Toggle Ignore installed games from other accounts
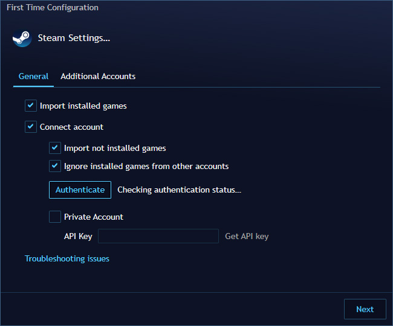Viewport: 393px width, 326px height. pos(55,166)
